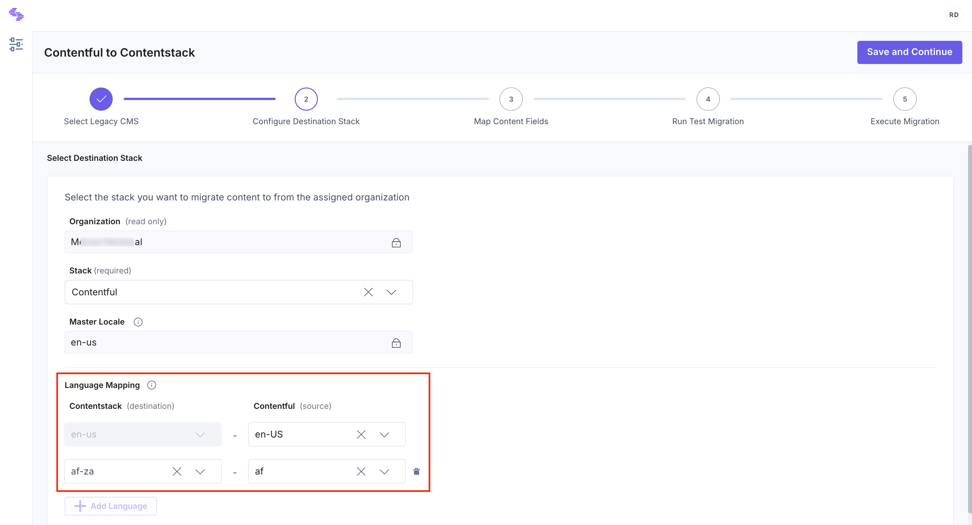Select step 3 Map Content Fields

[x=511, y=99]
